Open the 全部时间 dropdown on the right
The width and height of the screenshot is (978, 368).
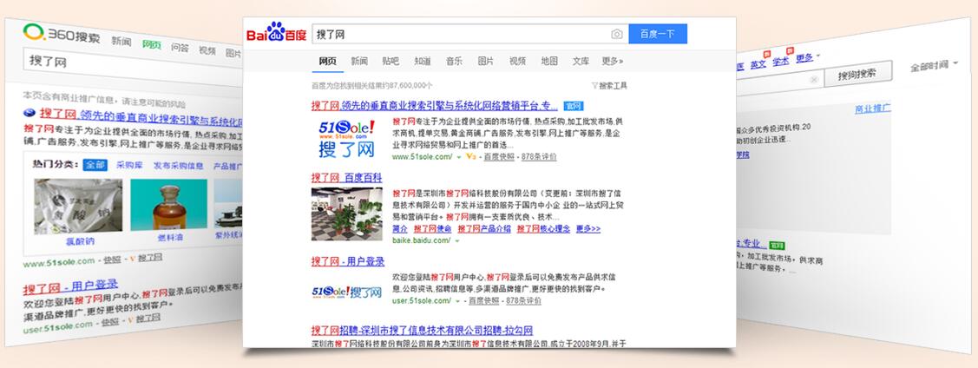[934, 66]
